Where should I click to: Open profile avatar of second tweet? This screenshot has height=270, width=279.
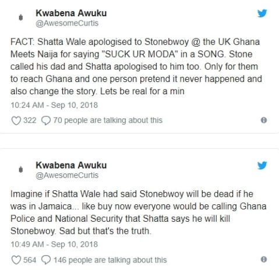21,170
